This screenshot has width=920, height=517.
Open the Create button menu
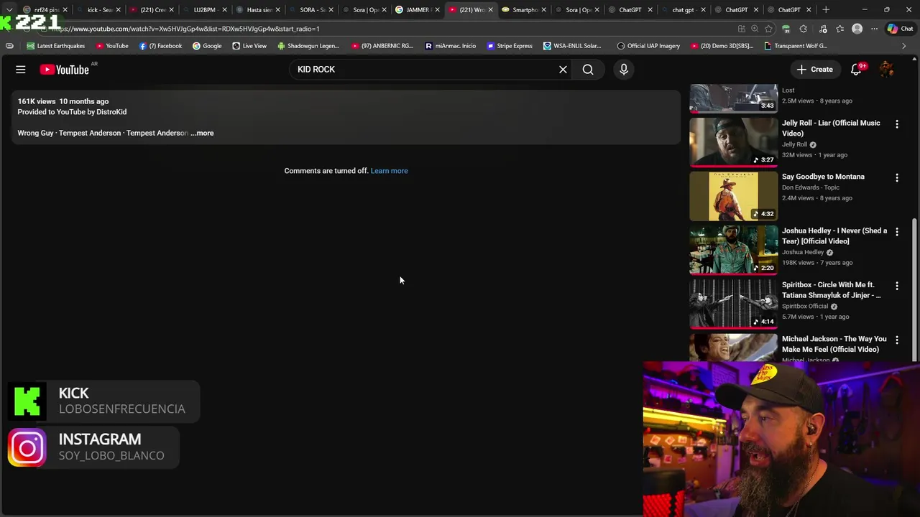pos(815,70)
